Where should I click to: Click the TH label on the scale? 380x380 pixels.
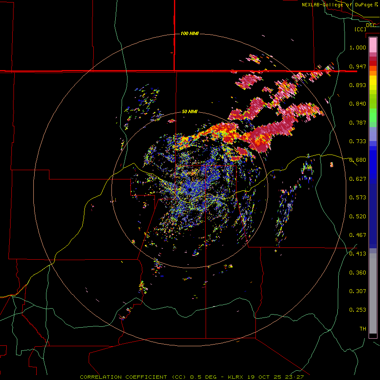pos(363,328)
